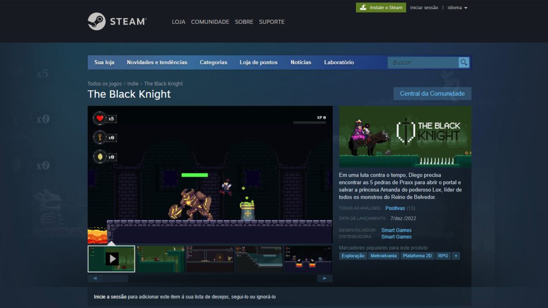
Task: Focus the Buscar search field
Action: click(423, 63)
